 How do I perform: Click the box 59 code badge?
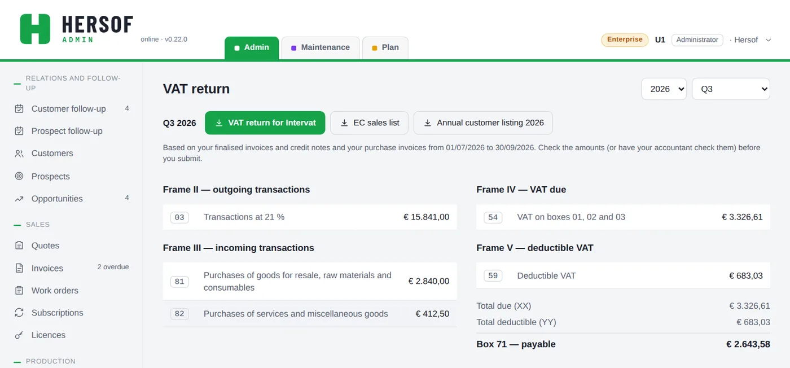coord(493,276)
